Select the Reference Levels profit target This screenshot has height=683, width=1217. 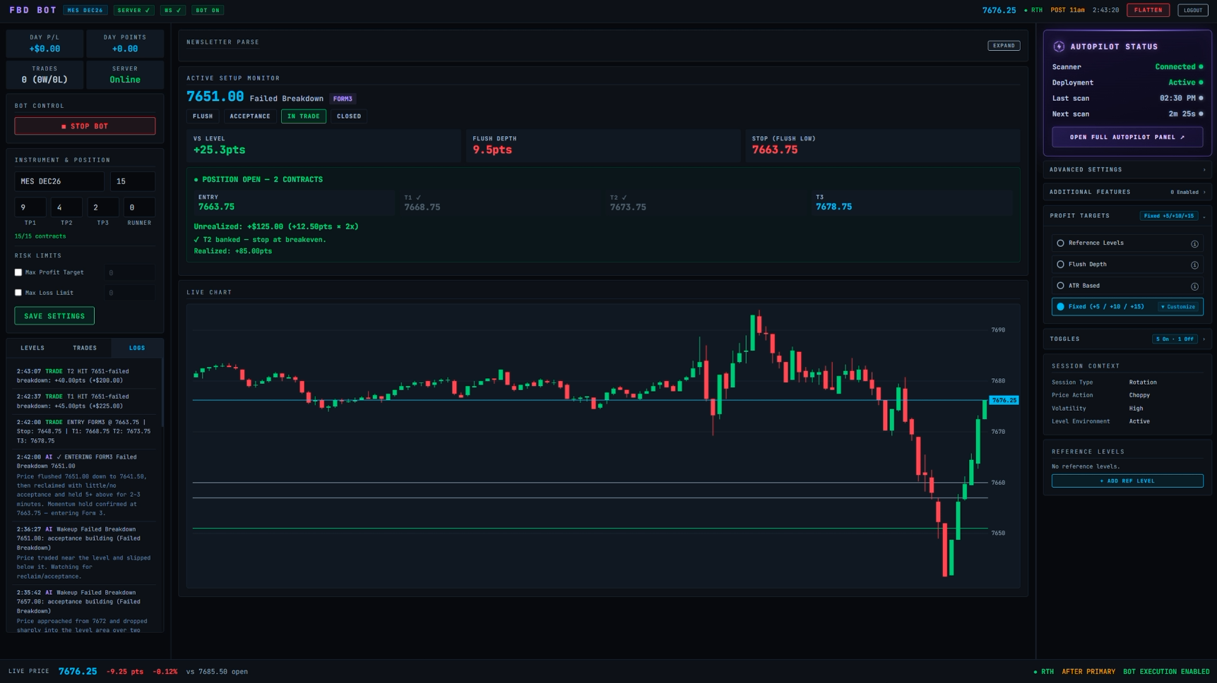coord(1127,243)
